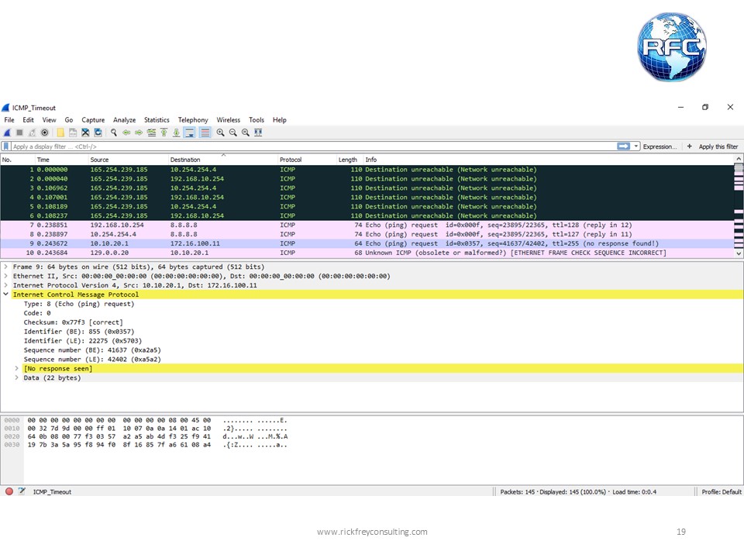The width and height of the screenshot is (744, 558).
Task: Open expert information red circle icon
Action: click(x=9, y=491)
